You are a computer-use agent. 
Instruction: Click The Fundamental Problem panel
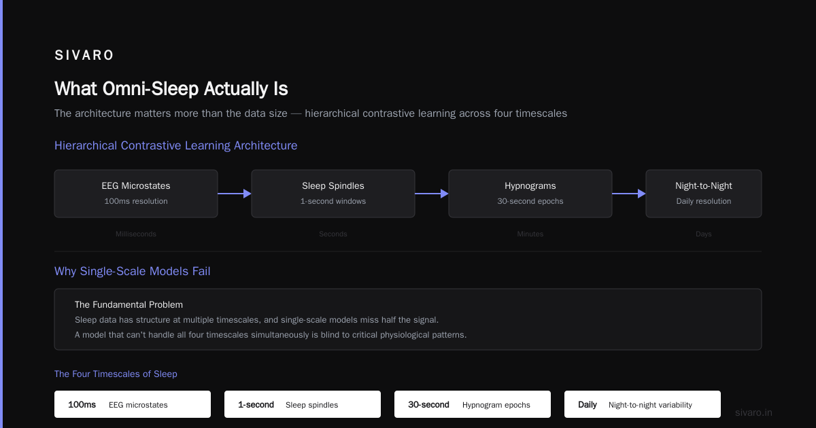click(x=408, y=319)
